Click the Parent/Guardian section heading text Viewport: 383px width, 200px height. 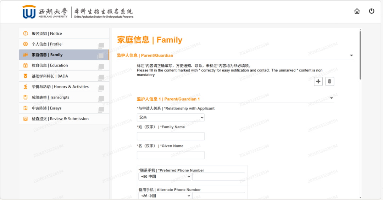click(145, 55)
